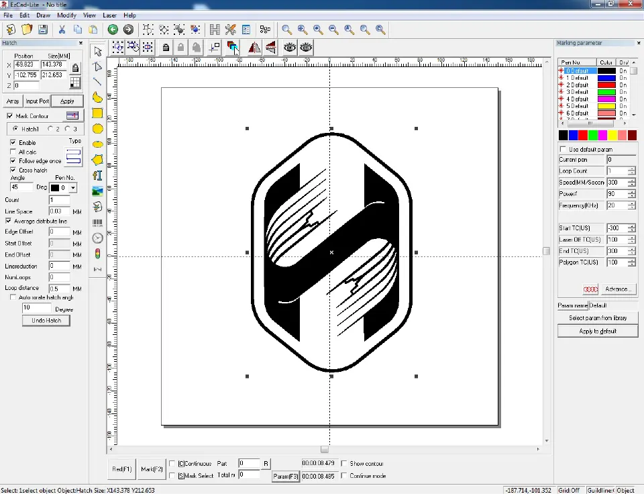
Task: Click the magnifier Zoom tool icon
Action: coord(286,30)
